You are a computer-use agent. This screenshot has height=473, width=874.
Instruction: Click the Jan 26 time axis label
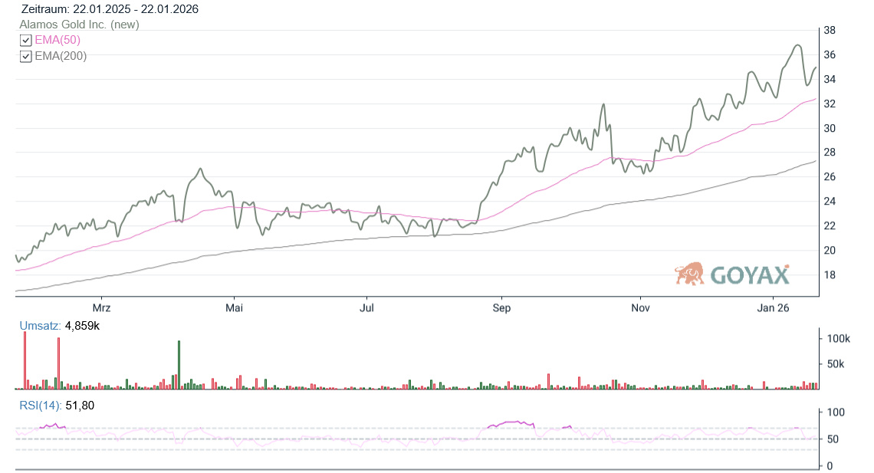pyautogui.click(x=773, y=307)
